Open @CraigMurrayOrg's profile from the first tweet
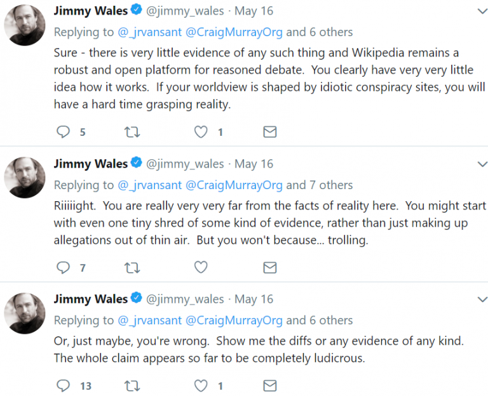488x396 pixels. click(x=234, y=32)
